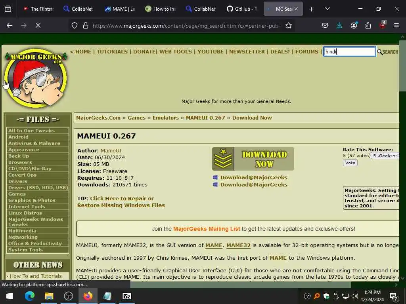Image resolution: width=406 pixels, height=304 pixels.
Task: Click the volume speaker tray icon
Action: point(355,296)
